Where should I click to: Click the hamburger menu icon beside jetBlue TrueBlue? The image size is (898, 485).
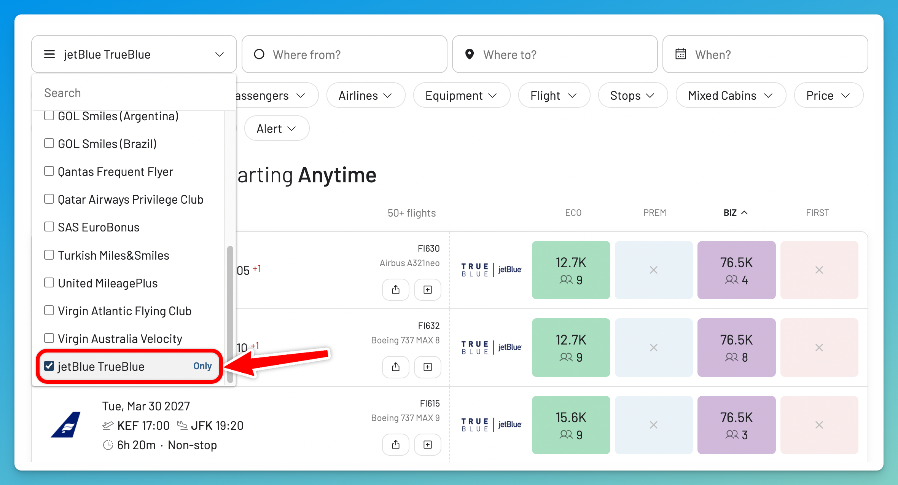click(x=49, y=54)
